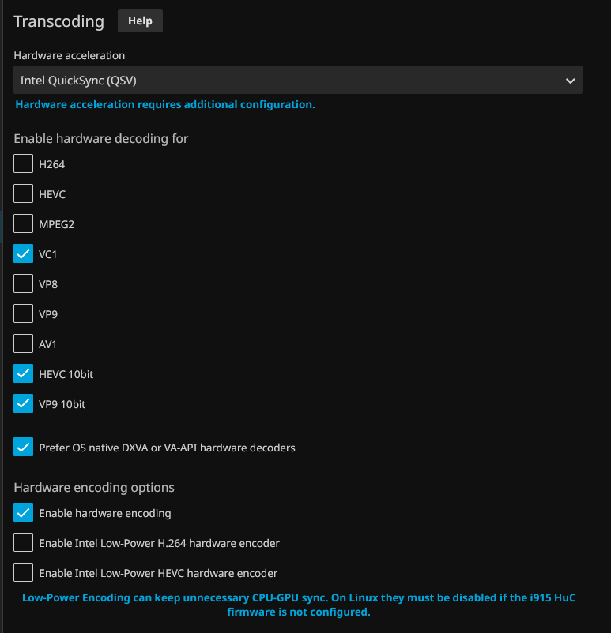Toggle the VP8 decoding checkbox
Screen dimensions: 611x633
pyautogui.click(x=24, y=284)
